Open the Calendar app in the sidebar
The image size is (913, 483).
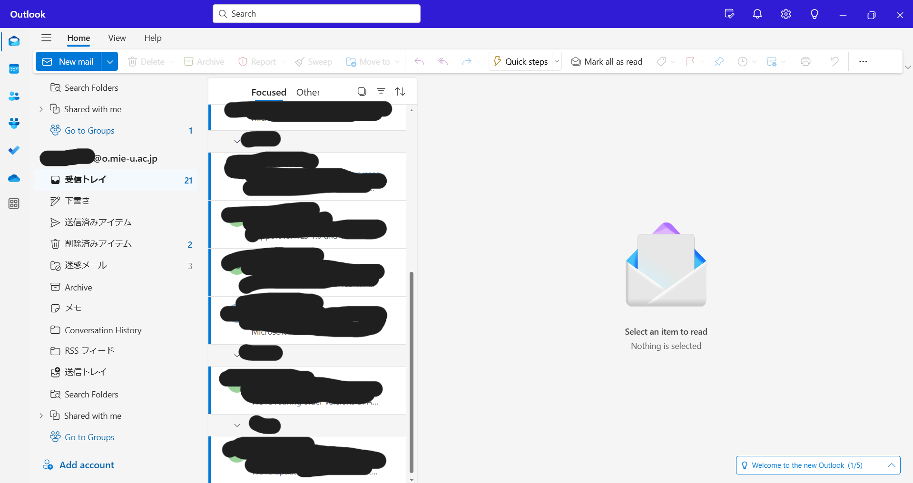tap(14, 69)
